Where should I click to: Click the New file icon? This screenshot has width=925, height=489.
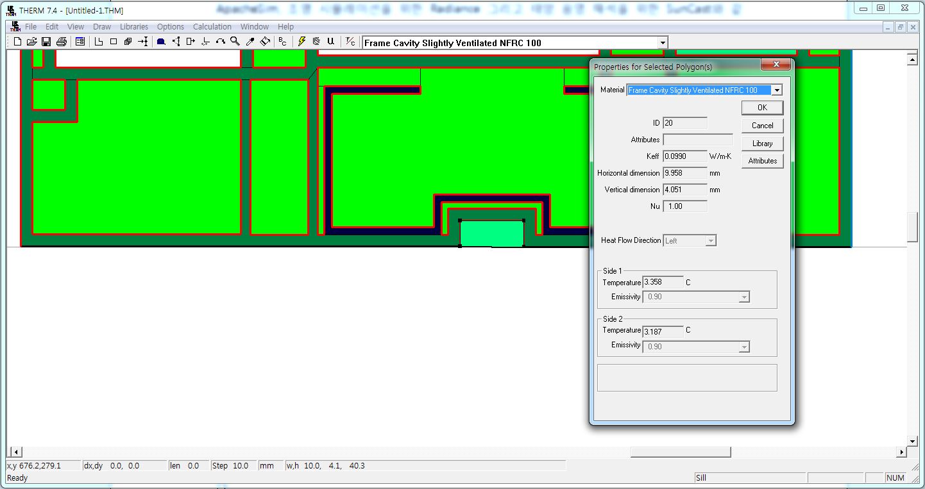(17, 42)
